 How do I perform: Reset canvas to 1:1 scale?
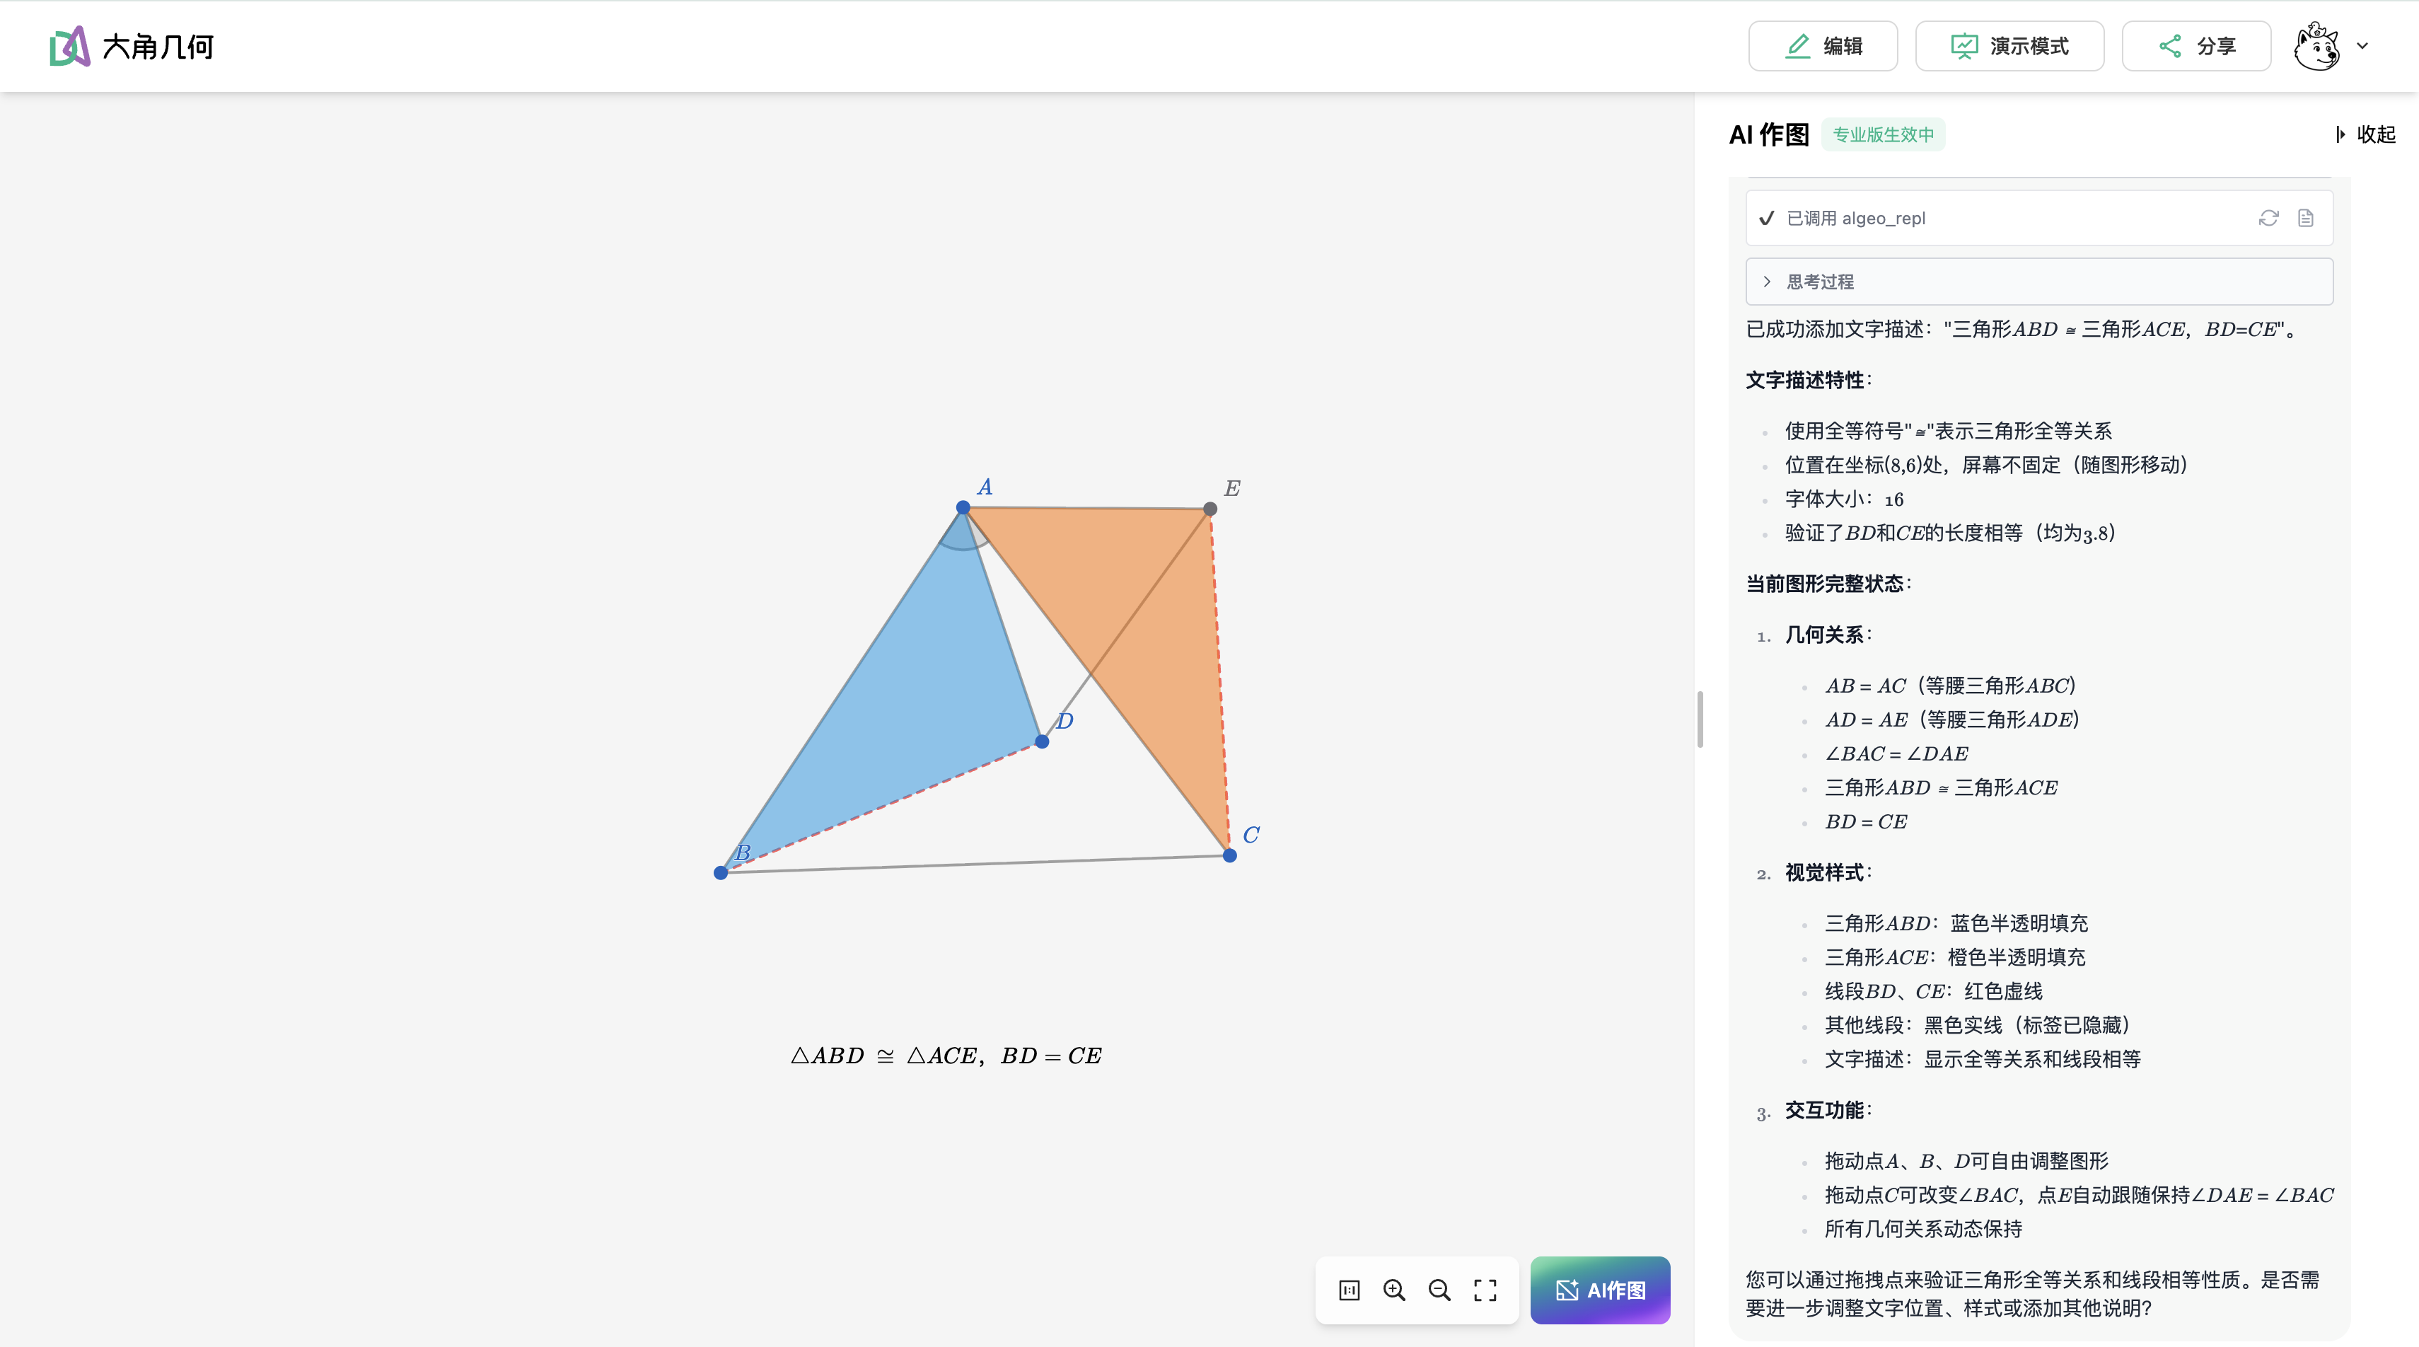coord(1348,1290)
